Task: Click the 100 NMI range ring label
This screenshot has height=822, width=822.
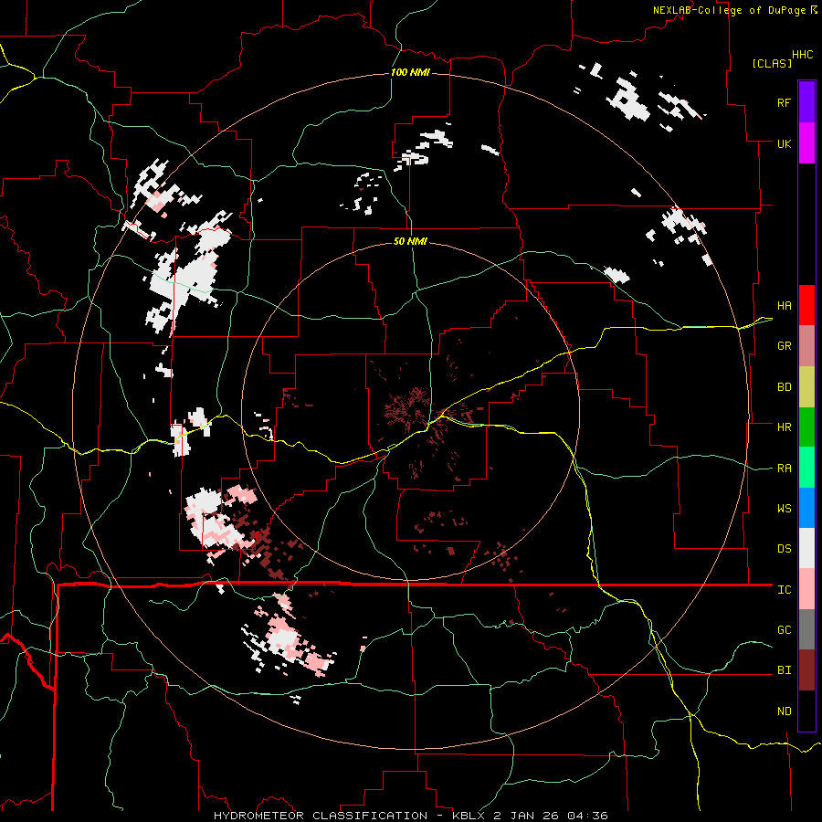Action: click(410, 72)
